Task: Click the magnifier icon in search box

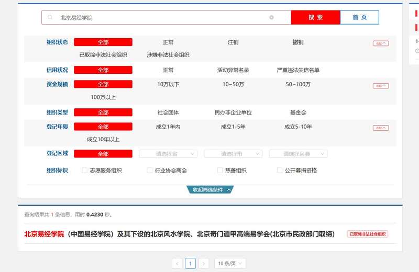Action: pyautogui.click(x=50, y=17)
